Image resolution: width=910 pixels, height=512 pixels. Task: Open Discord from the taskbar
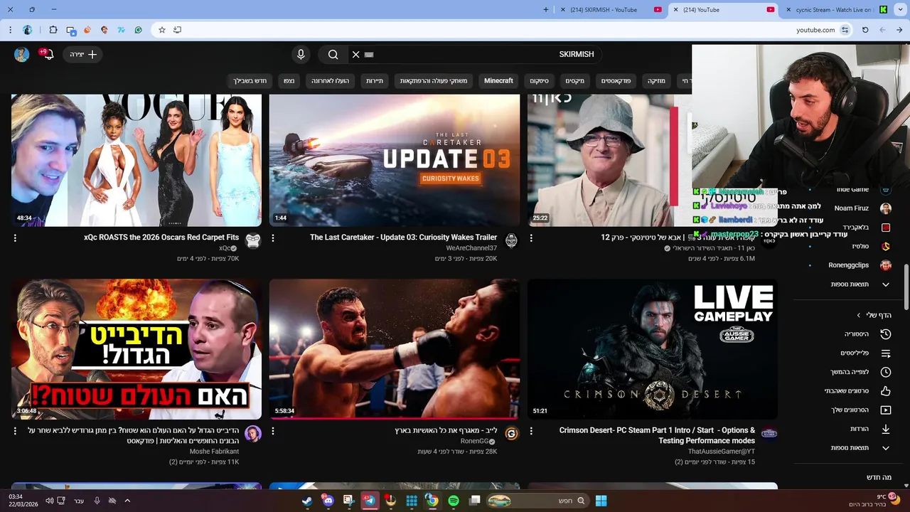(x=328, y=501)
